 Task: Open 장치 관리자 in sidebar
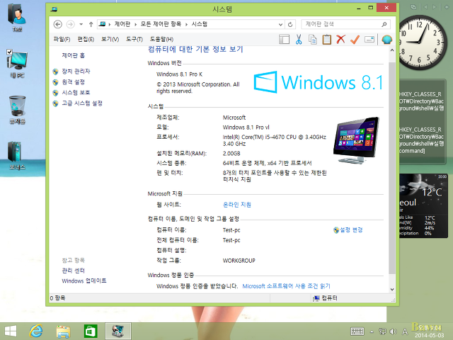click(76, 71)
